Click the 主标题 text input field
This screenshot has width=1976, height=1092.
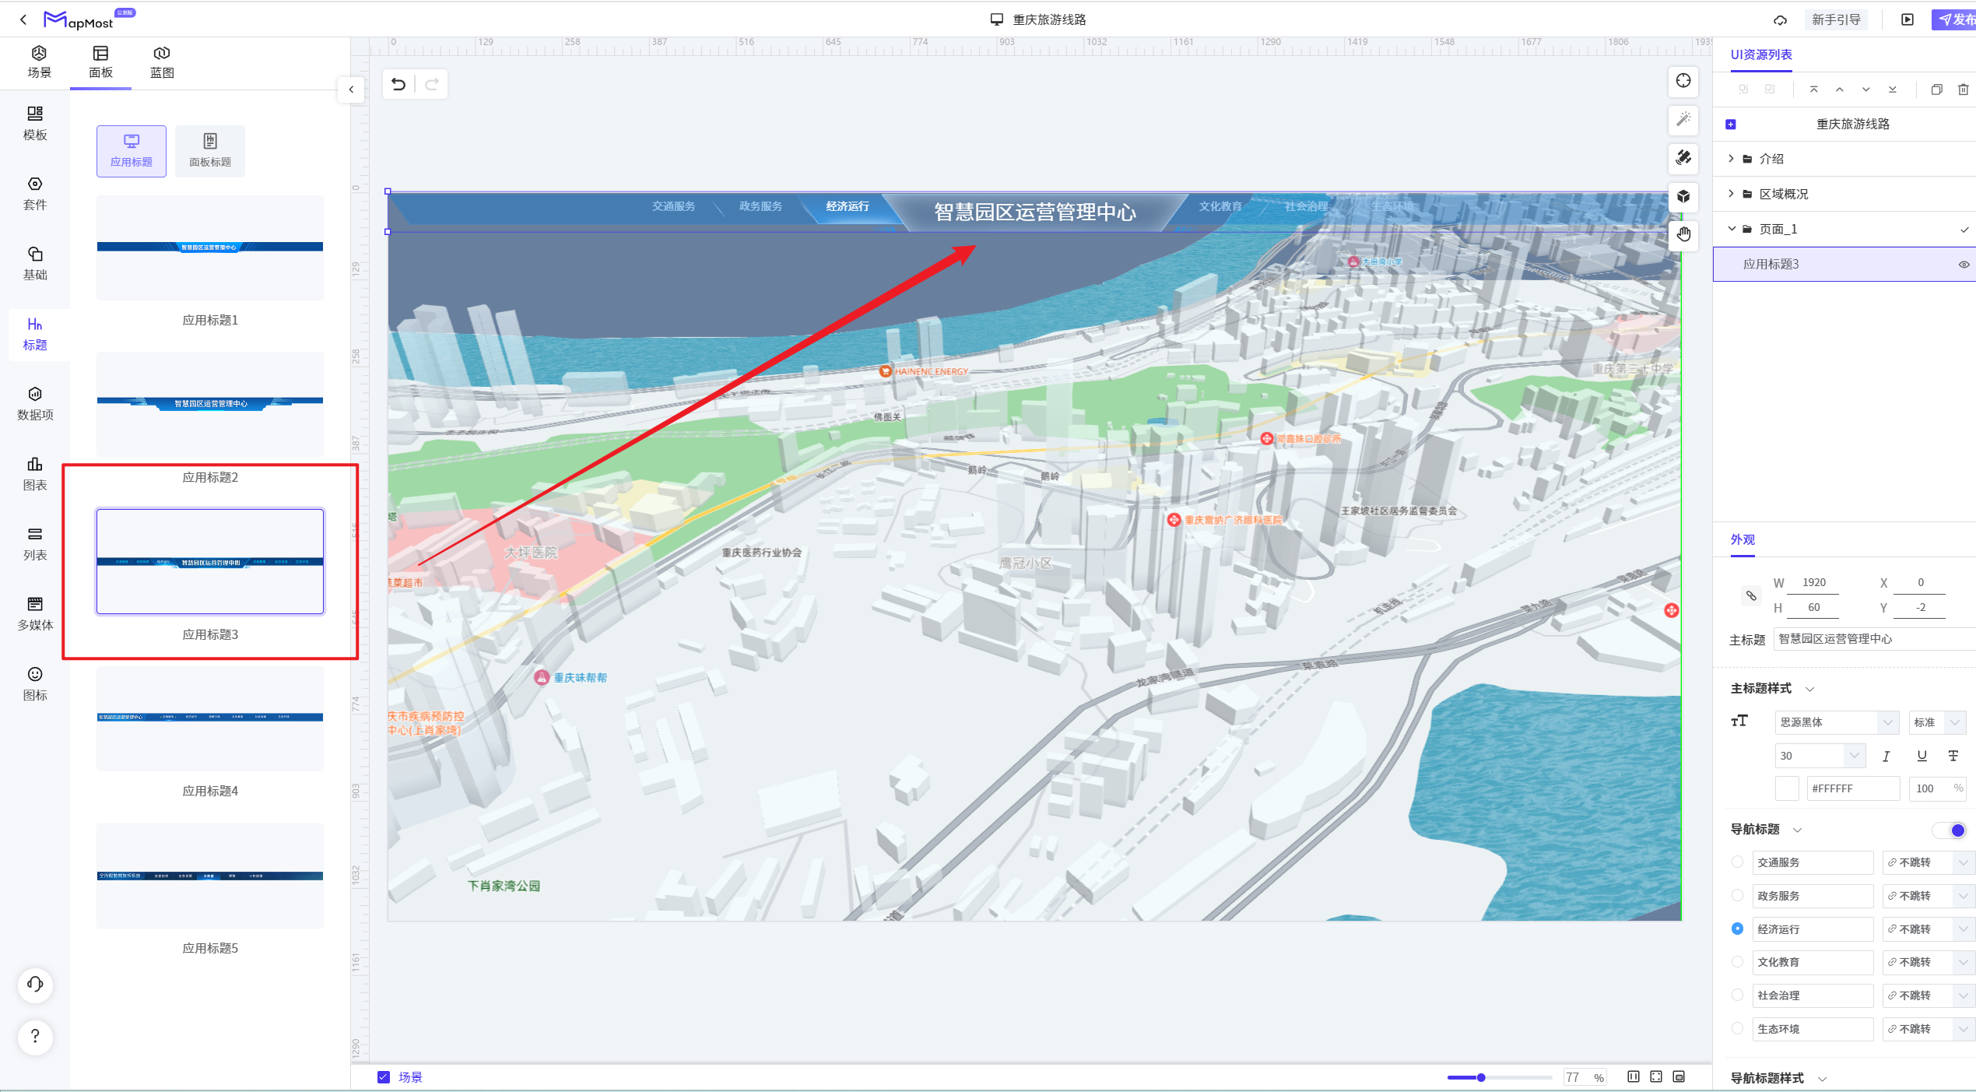point(1874,639)
